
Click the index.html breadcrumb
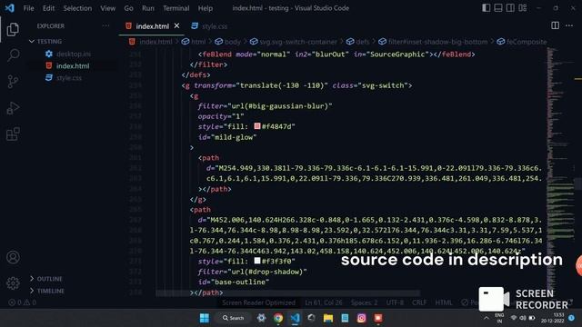pyautogui.click(x=151, y=42)
